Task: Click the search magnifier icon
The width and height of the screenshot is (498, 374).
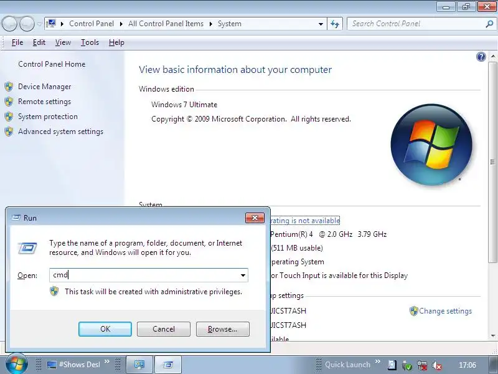Action: pos(489,24)
